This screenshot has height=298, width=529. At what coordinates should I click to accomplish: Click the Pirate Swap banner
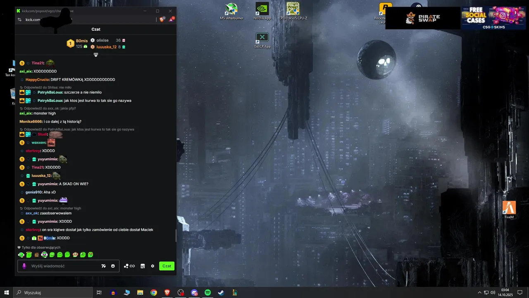pos(423,18)
